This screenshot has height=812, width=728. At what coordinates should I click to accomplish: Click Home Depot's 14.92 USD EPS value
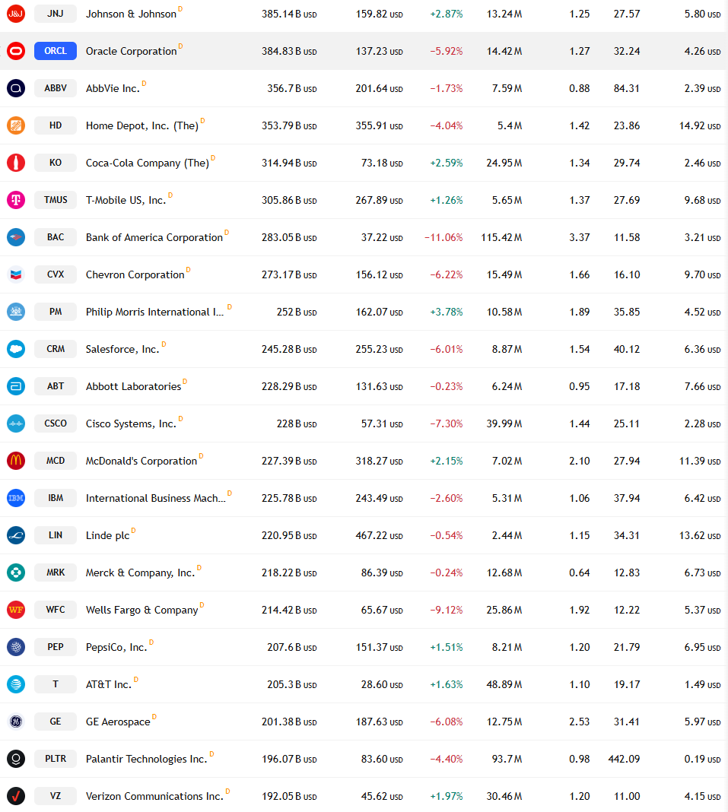pyautogui.click(x=700, y=126)
